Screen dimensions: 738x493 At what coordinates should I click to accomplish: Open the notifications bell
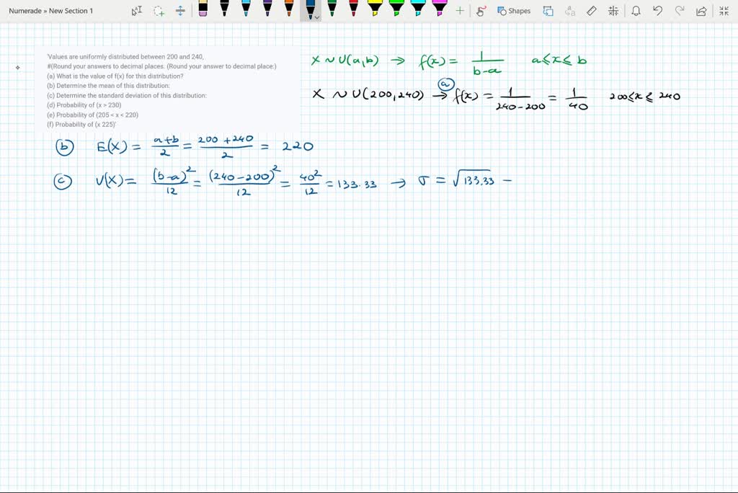pos(637,11)
